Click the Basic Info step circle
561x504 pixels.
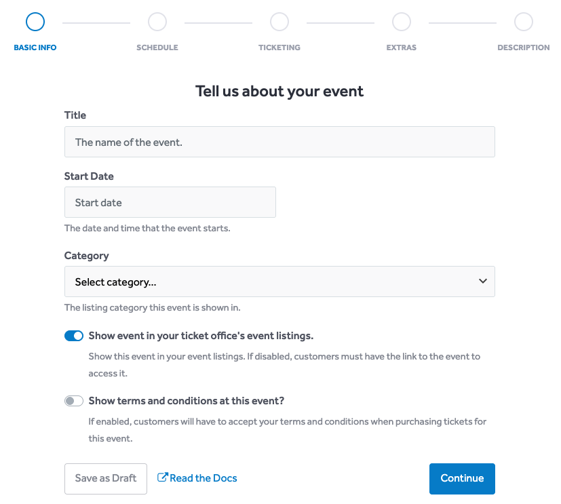tap(35, 22)
